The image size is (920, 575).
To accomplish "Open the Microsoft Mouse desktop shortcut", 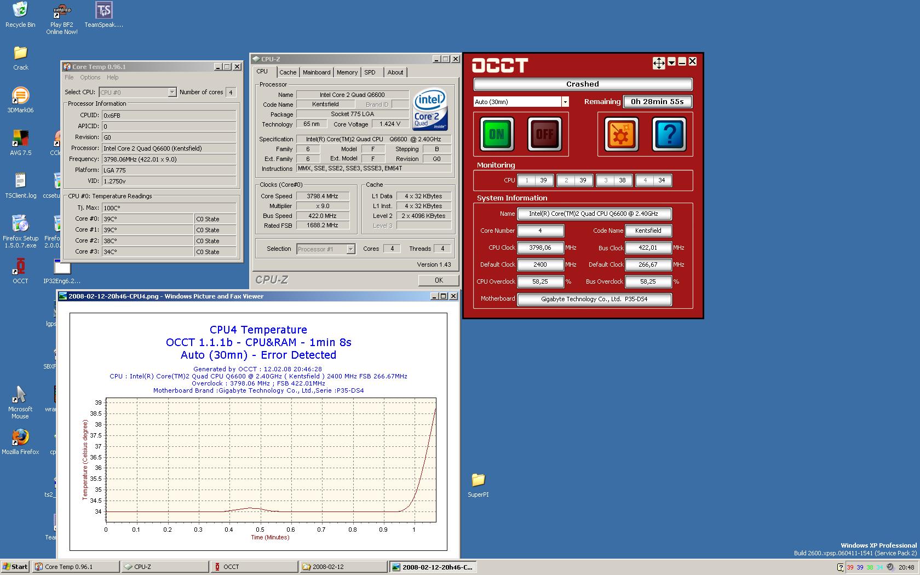I will click(20, 403).
